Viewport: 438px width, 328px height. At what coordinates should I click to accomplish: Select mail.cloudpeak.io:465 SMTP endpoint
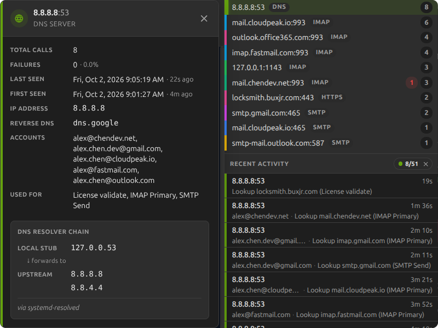(x=331, y=128)
